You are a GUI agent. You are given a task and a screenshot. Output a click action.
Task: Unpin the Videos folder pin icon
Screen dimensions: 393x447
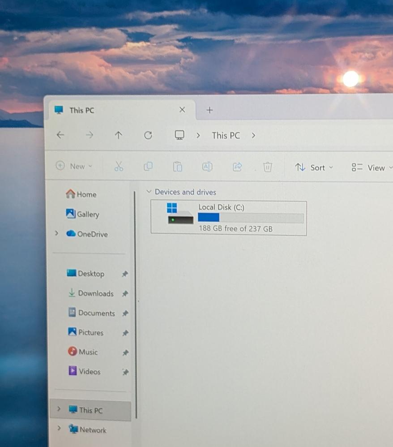(x=125, y=372)
